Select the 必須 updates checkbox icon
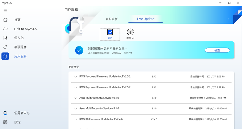Screen dimensions: 242x129 tap(110, 32)
